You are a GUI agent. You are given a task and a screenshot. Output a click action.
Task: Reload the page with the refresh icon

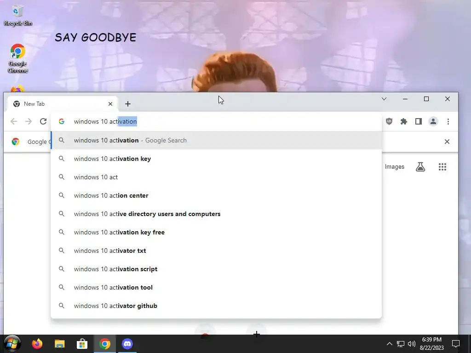coord(43,121)
